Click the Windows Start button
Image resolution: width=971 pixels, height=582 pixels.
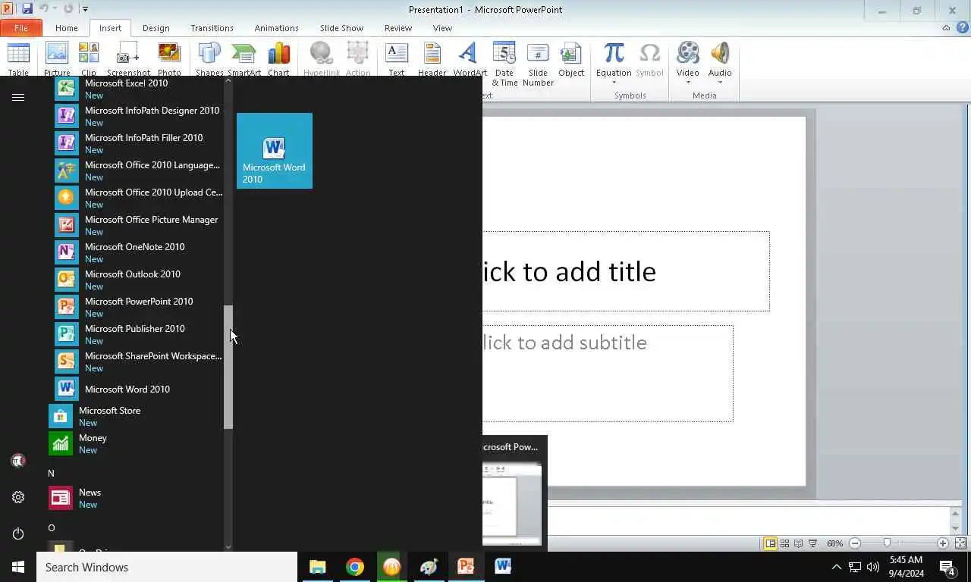18,567
